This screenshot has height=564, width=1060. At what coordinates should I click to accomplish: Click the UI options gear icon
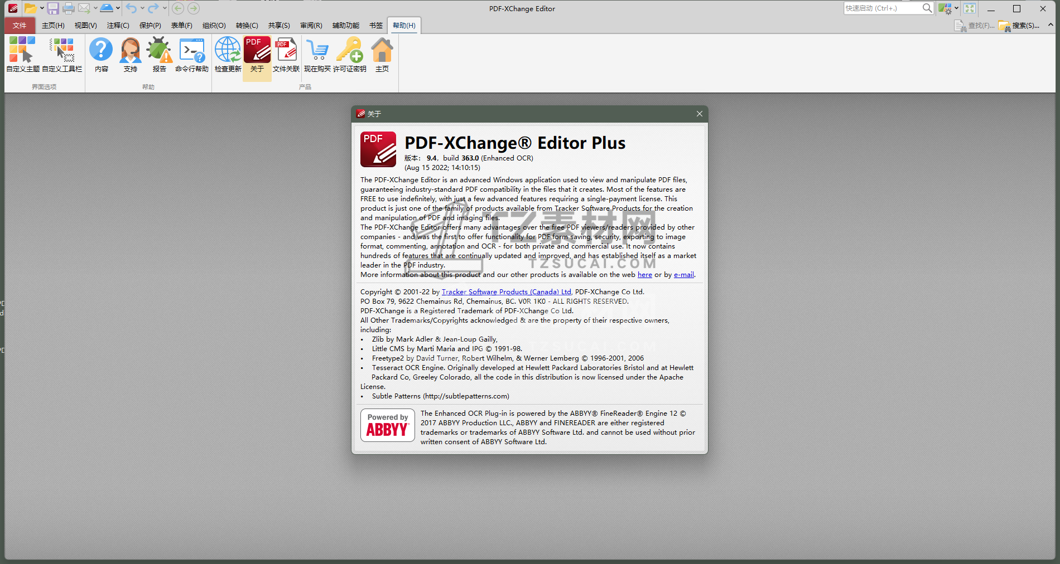click(945, 8)
